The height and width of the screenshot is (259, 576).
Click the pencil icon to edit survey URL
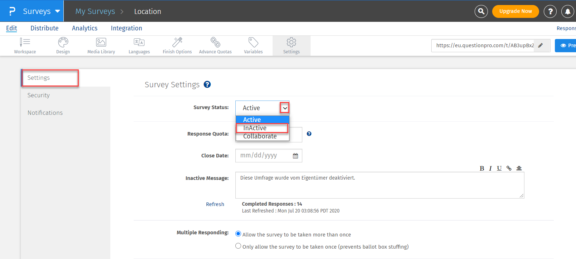541,45
